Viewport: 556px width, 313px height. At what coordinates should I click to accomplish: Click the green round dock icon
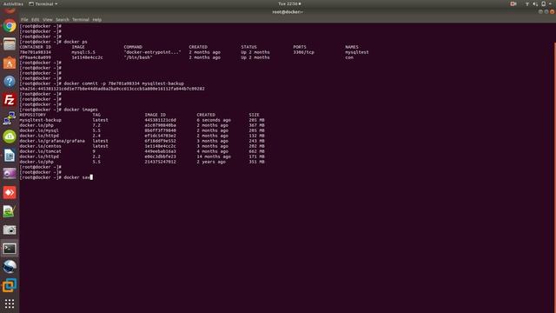[10, 137]
